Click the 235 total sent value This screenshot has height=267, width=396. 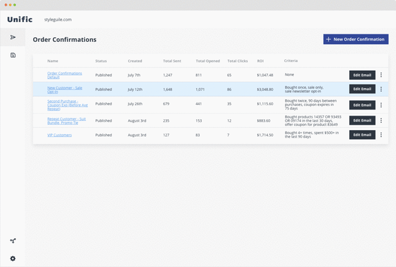pos(166,120)
